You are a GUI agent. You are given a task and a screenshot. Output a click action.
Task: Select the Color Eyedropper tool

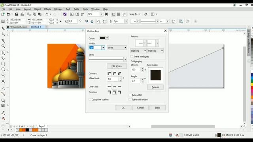click(x=3, y=113)
